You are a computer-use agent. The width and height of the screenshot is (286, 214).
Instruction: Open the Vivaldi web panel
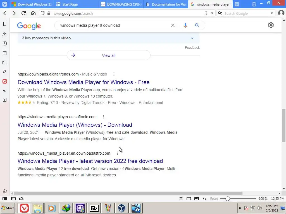point(5,81)
